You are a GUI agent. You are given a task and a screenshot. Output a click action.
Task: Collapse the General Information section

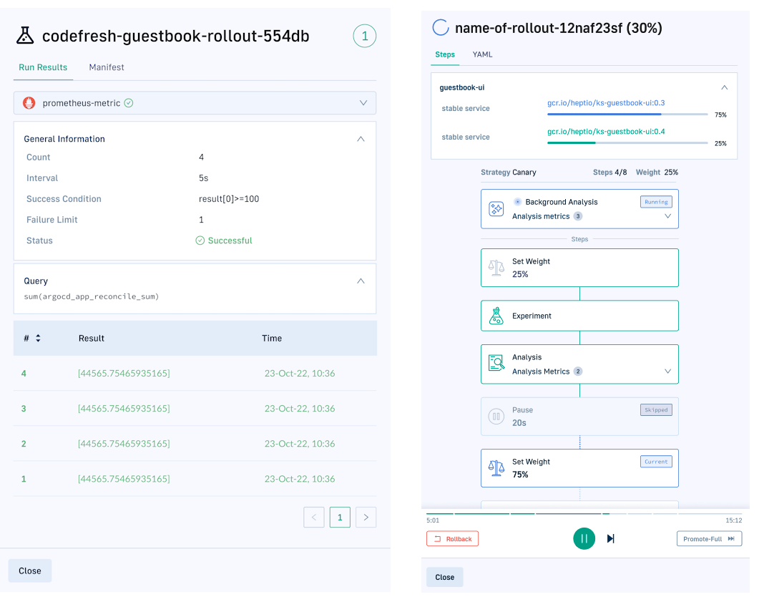[x=361, y=139]
